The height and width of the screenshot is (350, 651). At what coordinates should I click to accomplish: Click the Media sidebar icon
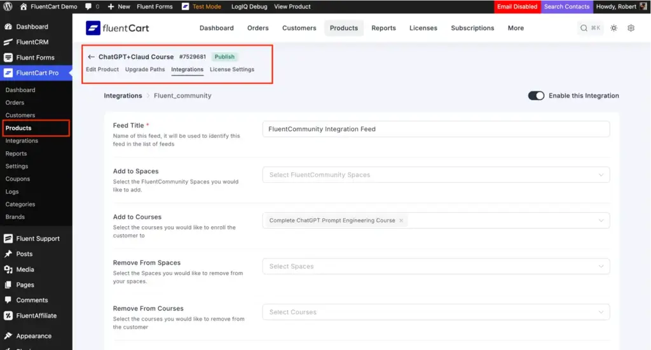coord(8,269)
